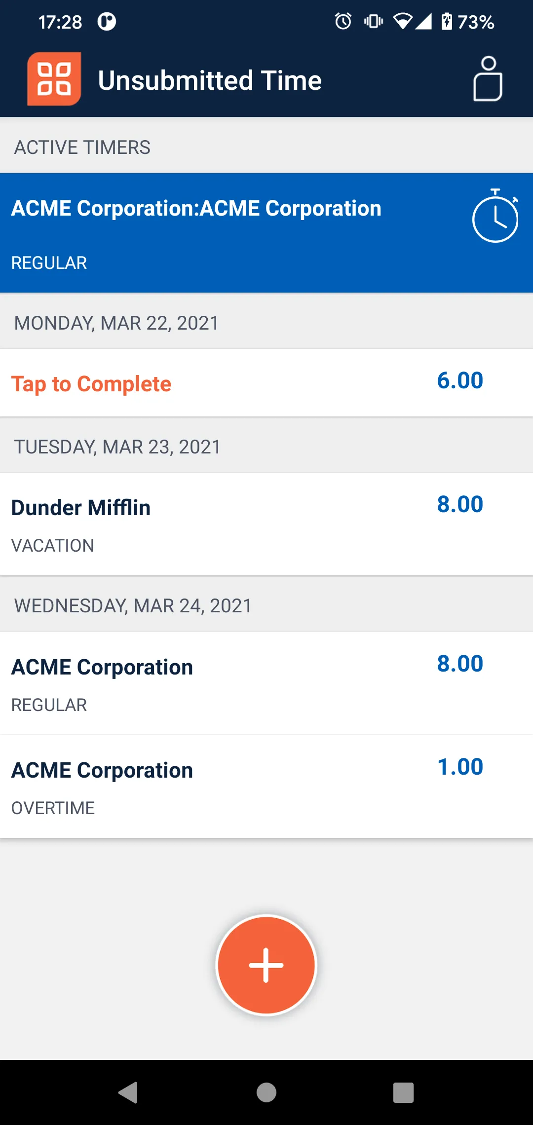Tap the Android recent apps square
The height and width of the screenshot is (1125, 533).
[x=403, y=1092]
